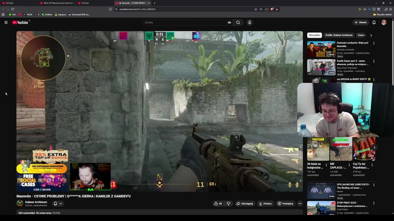Open the bookmarks bar apps grid icon

[3, 14]
